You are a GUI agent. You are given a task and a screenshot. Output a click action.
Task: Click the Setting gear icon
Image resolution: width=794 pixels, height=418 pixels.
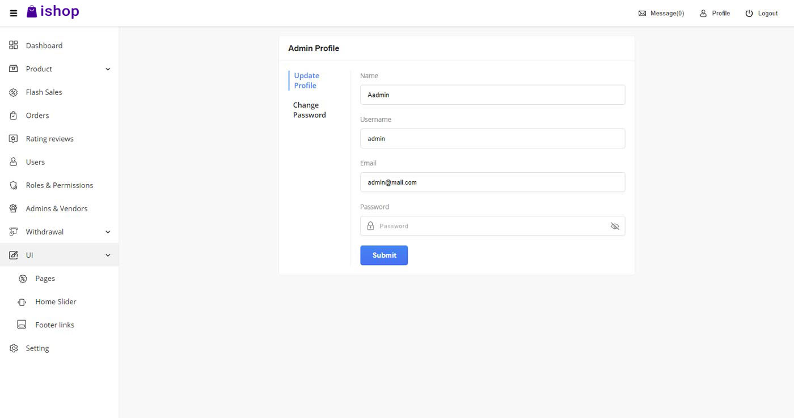pos(14,348)
